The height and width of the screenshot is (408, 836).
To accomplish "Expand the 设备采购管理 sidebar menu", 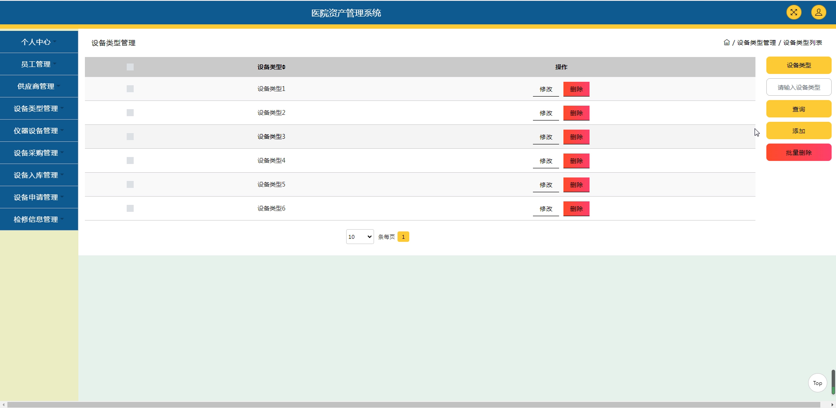I will pos(39,153).
